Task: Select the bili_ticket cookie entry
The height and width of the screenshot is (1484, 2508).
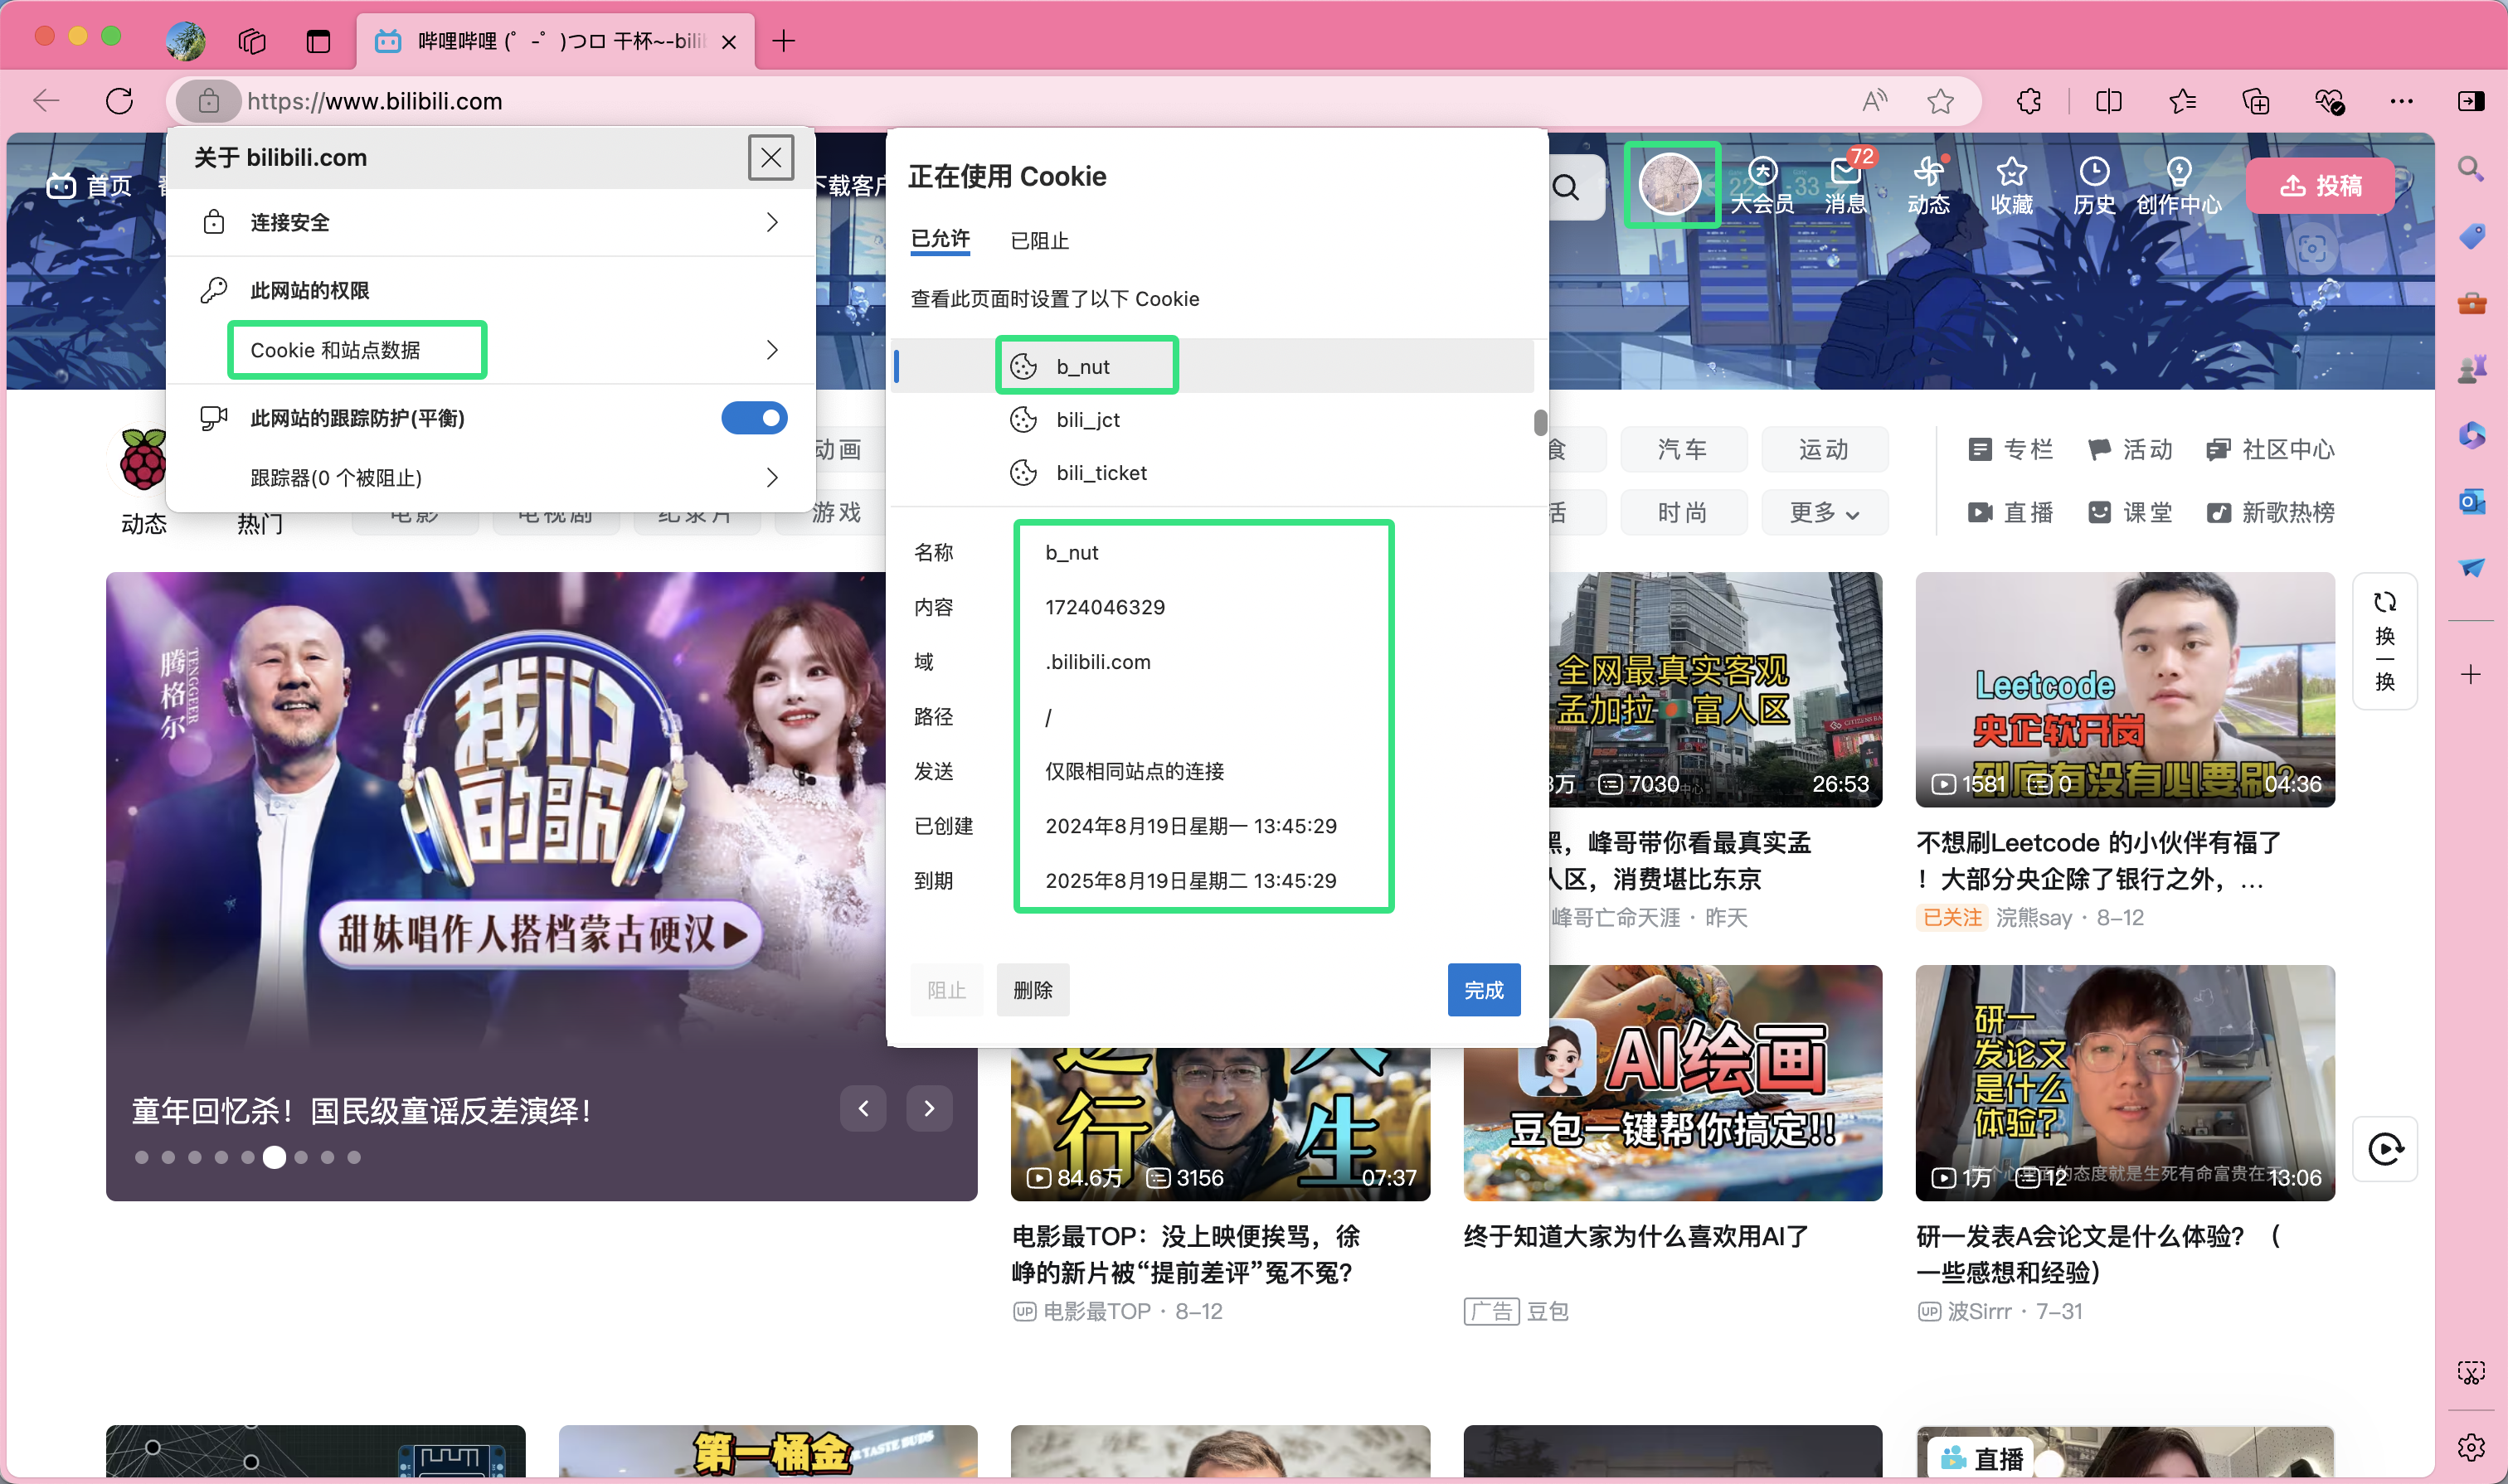Action: click(x=1101, y=473)
